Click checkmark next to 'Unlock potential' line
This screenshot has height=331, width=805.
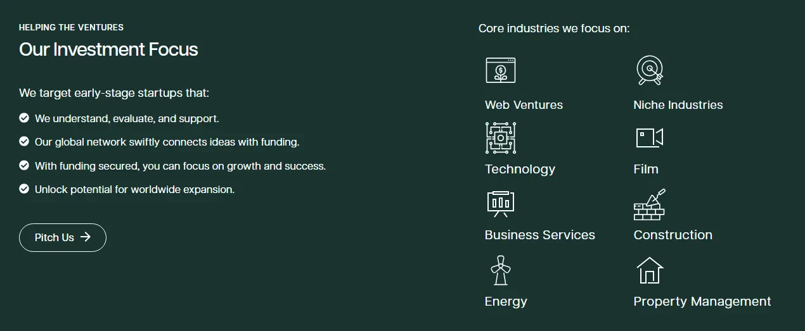(x=24, y=189)
